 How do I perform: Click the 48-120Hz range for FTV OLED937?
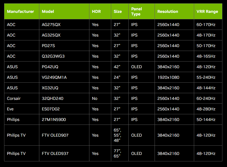point(208,154)
